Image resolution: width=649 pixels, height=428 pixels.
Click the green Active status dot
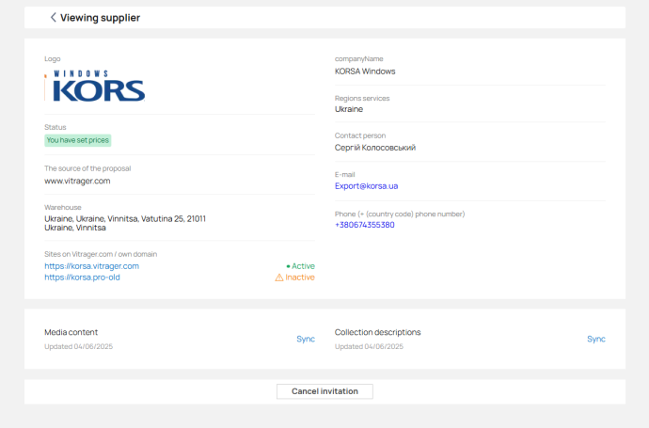click(x=288, y=266)
